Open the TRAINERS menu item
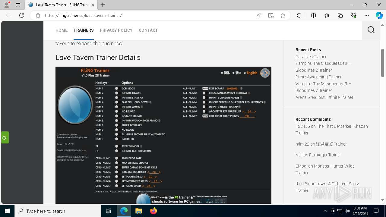Image resolution: width=386 pixels, height=217 pixels. coord(84,30)
